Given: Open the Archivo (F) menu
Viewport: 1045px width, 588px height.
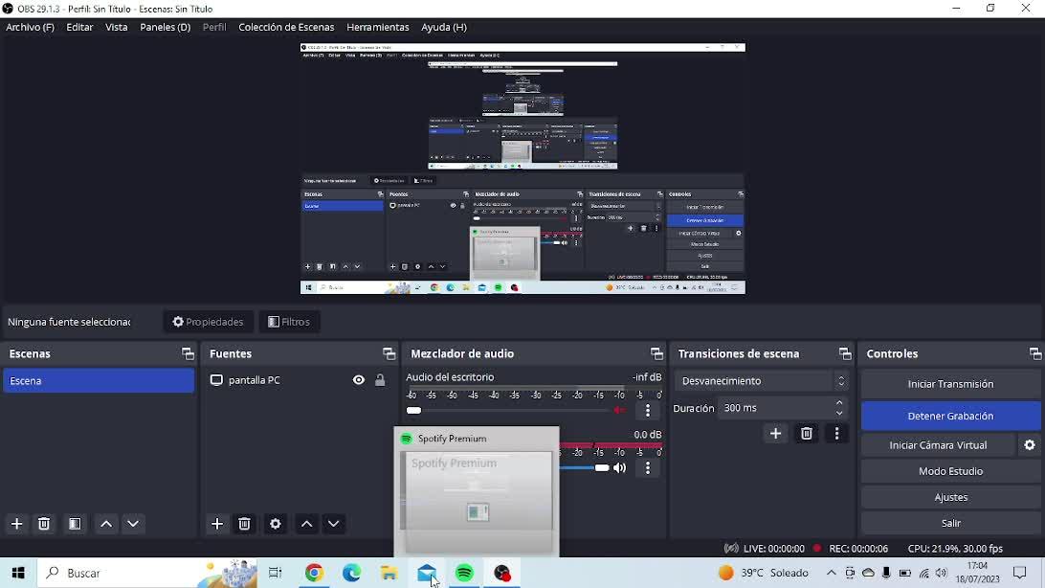Looking at the screenshot, I should pyautogui.click(x=30, y=28).
